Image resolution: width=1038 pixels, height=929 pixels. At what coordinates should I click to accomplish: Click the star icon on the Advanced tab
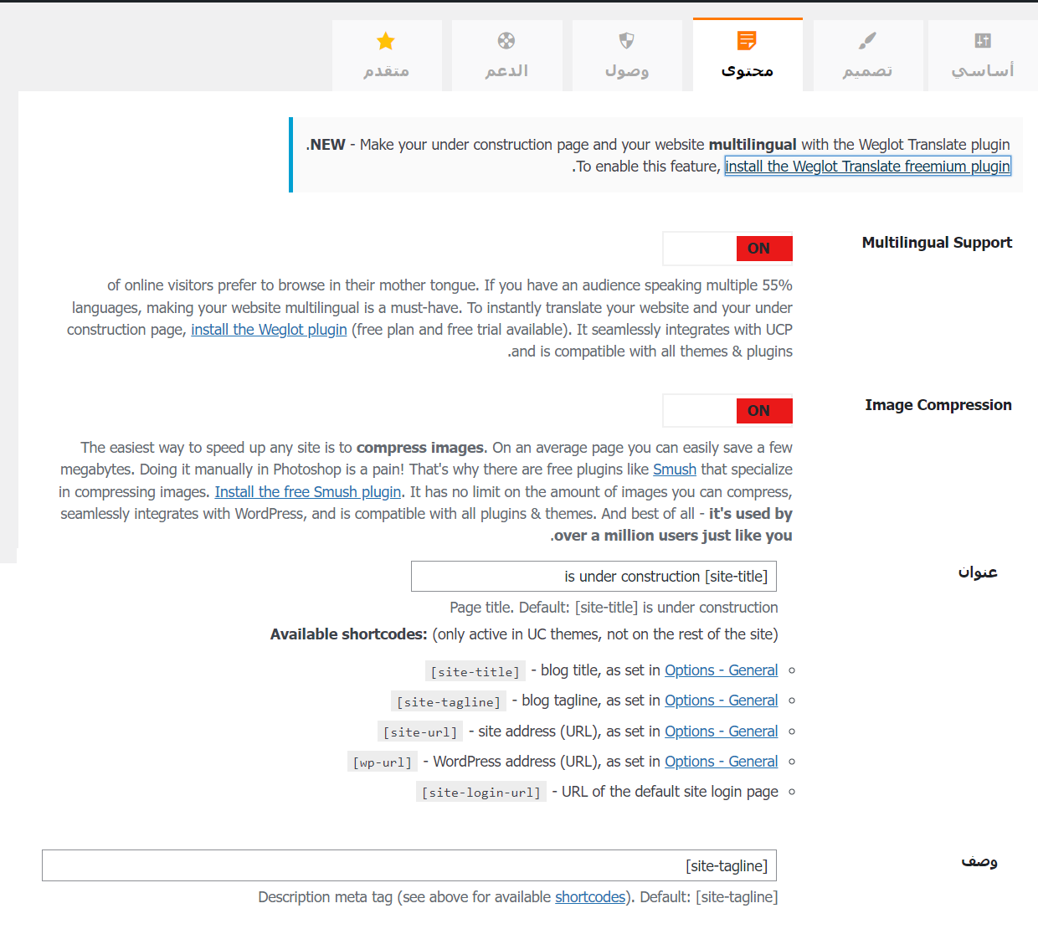pyautogui.click(x=386, y=41)
